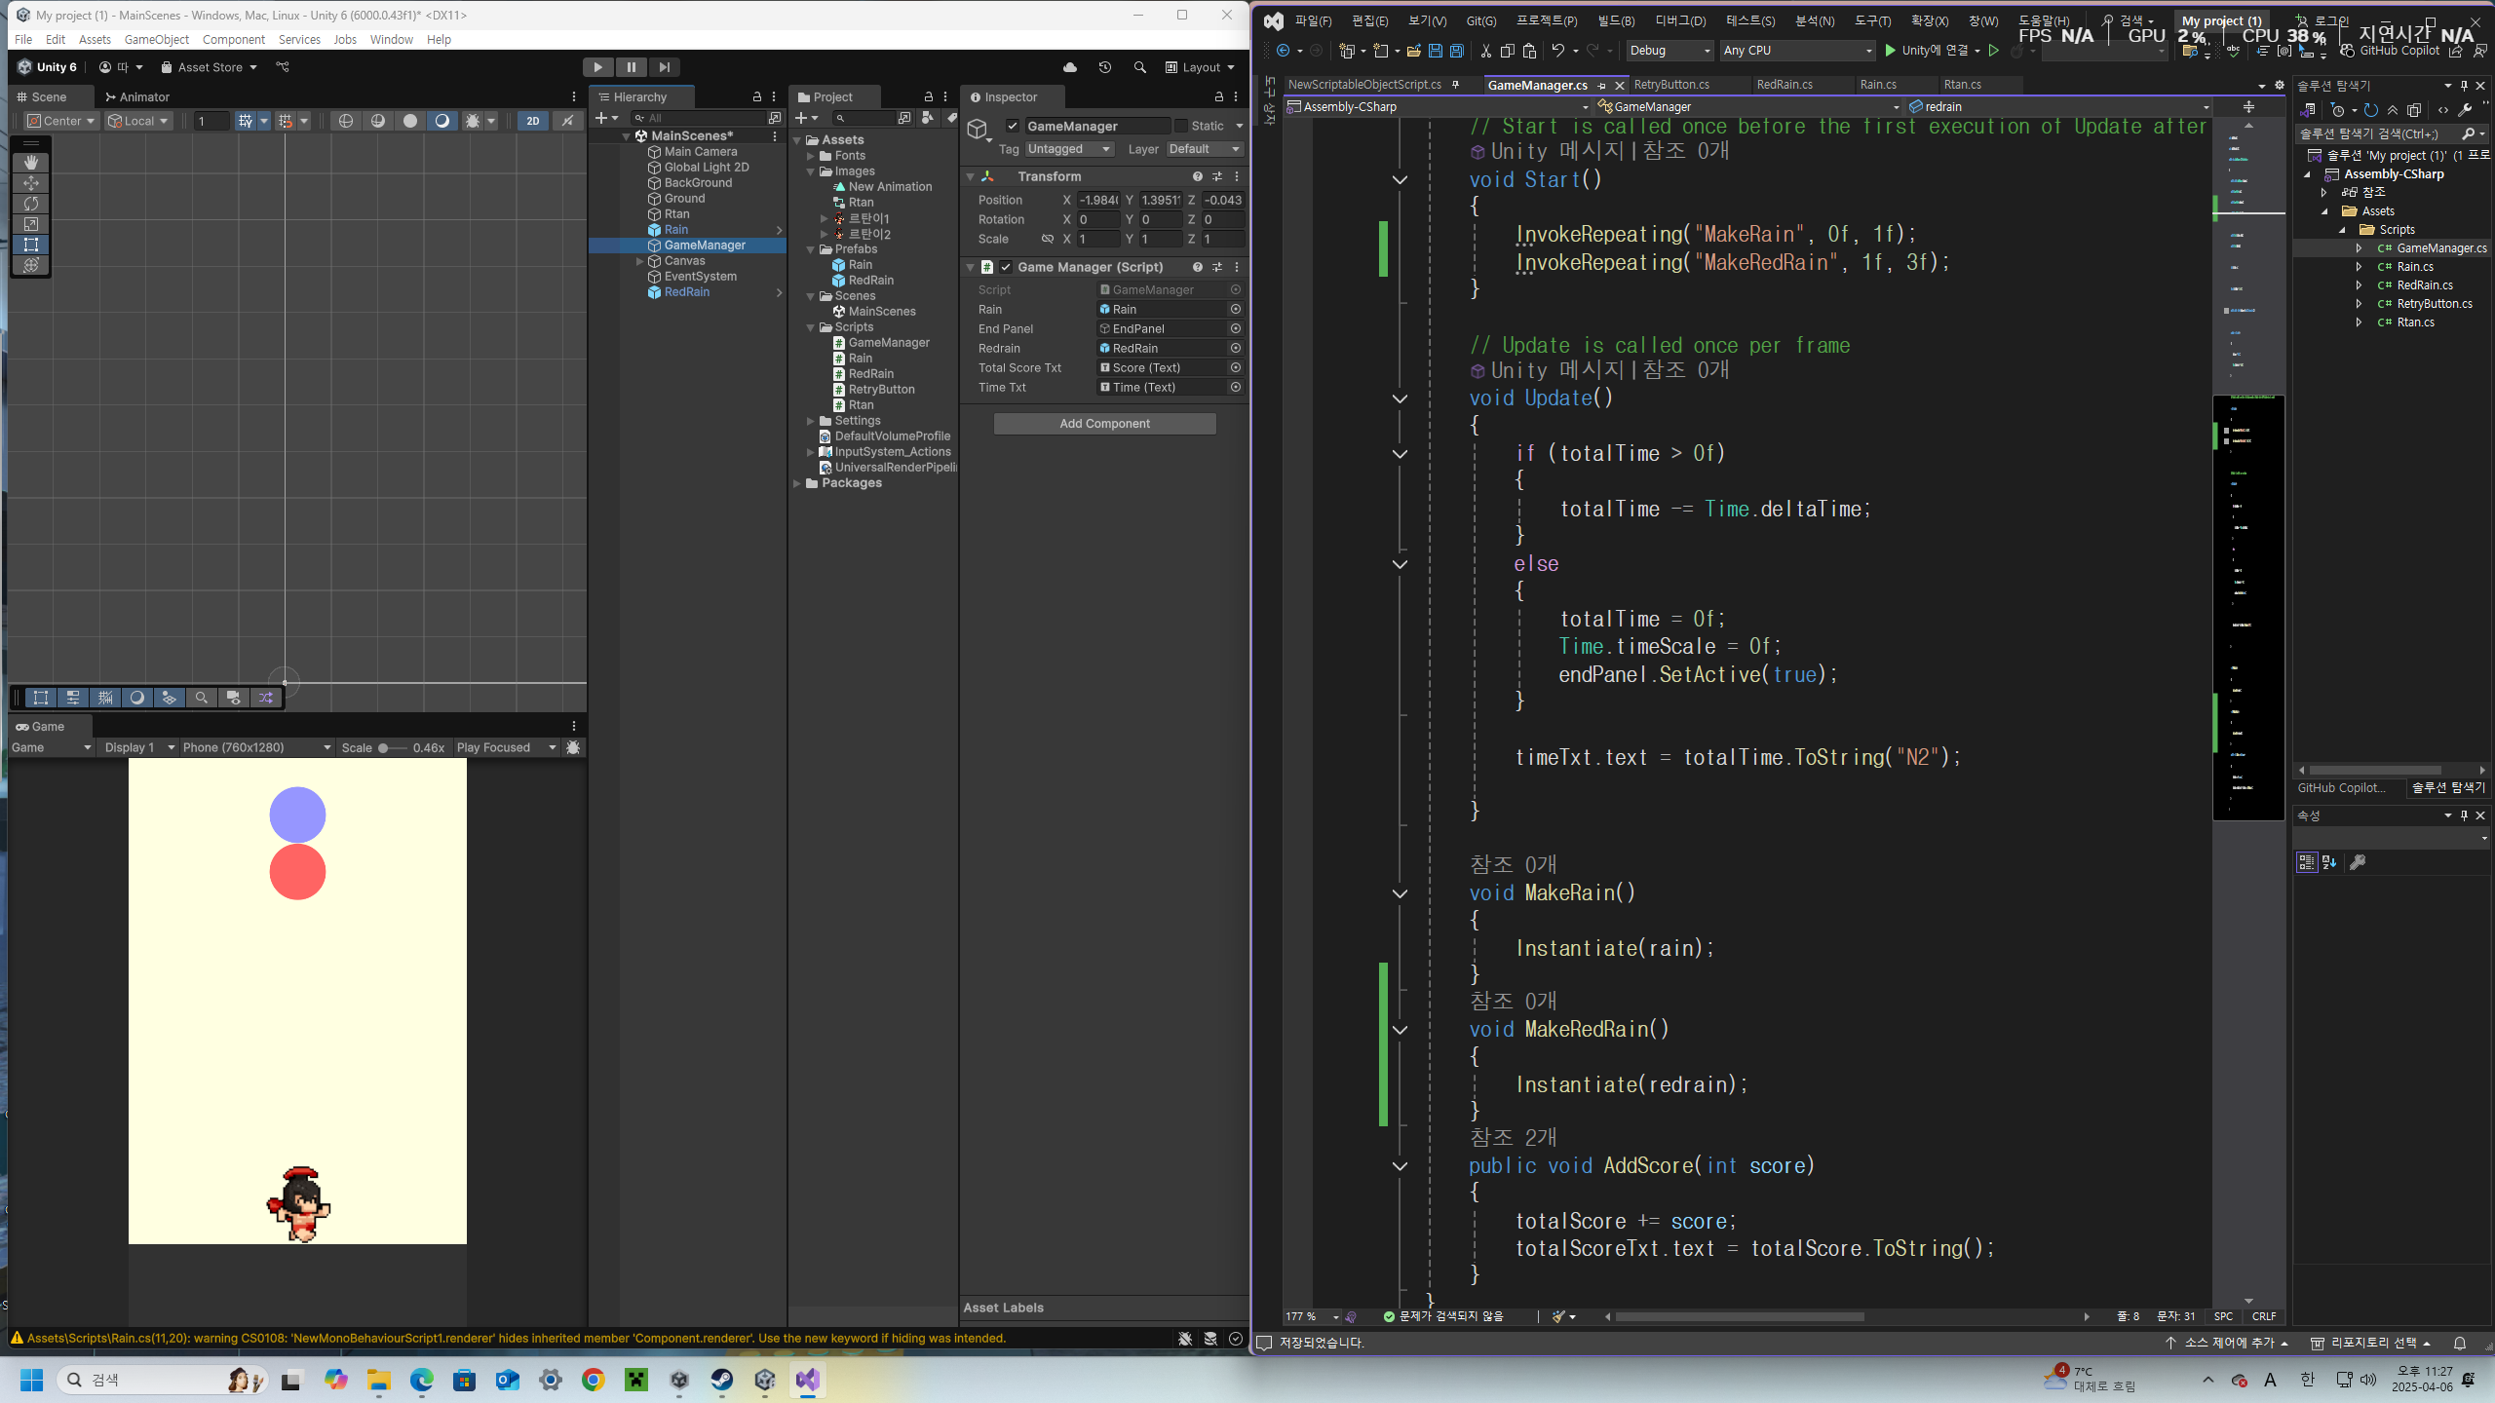The image size is (2495, 1403).
Task: Open Game Manager script help icon
Action: (x=1197, y=267)
